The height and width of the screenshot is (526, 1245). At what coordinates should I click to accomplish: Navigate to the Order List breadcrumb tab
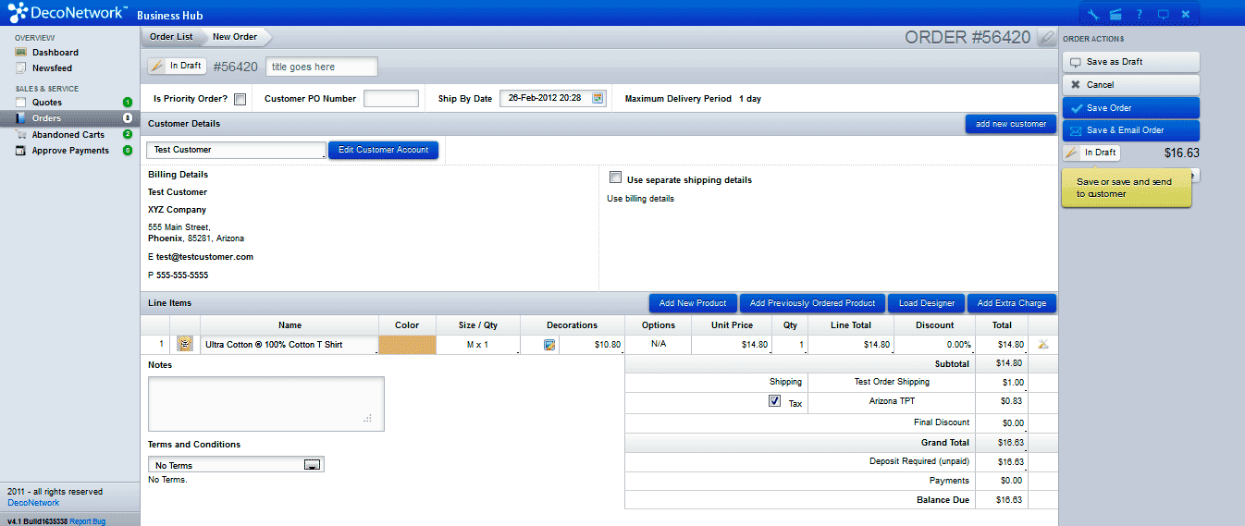pos(171,37)
